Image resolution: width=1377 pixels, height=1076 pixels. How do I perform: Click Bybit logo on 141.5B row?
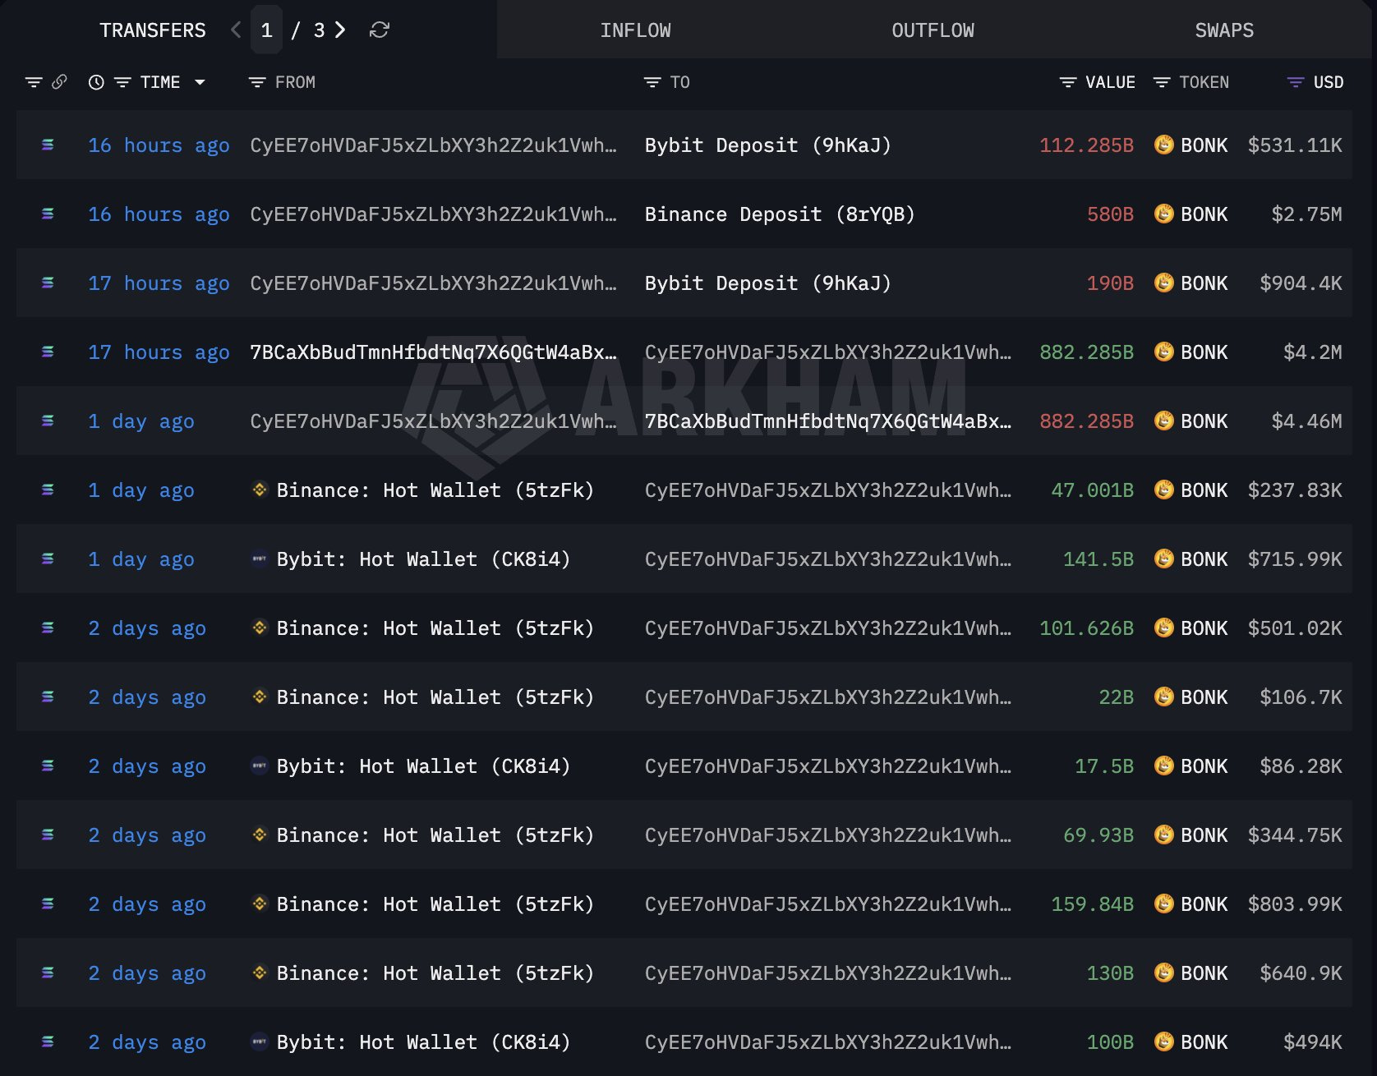(x=260, y=559)
